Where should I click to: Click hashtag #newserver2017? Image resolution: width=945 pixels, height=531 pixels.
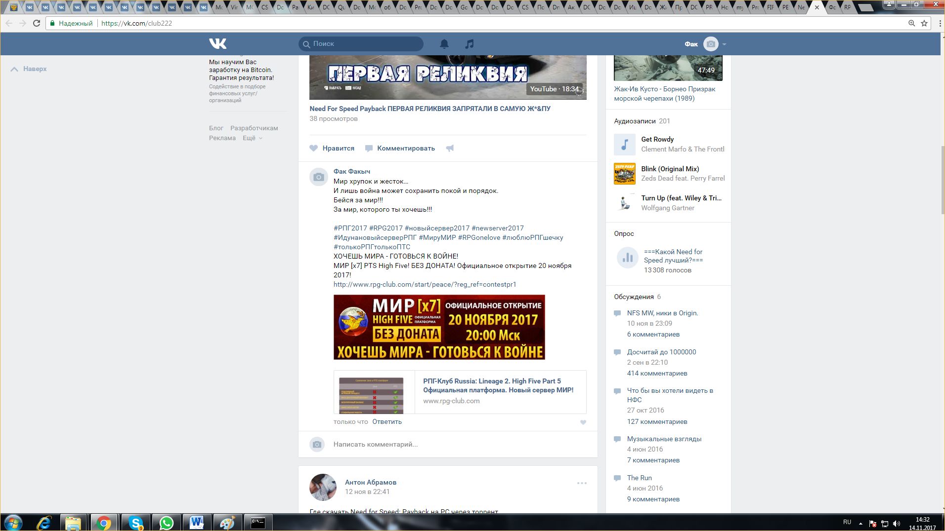(497, 228)
